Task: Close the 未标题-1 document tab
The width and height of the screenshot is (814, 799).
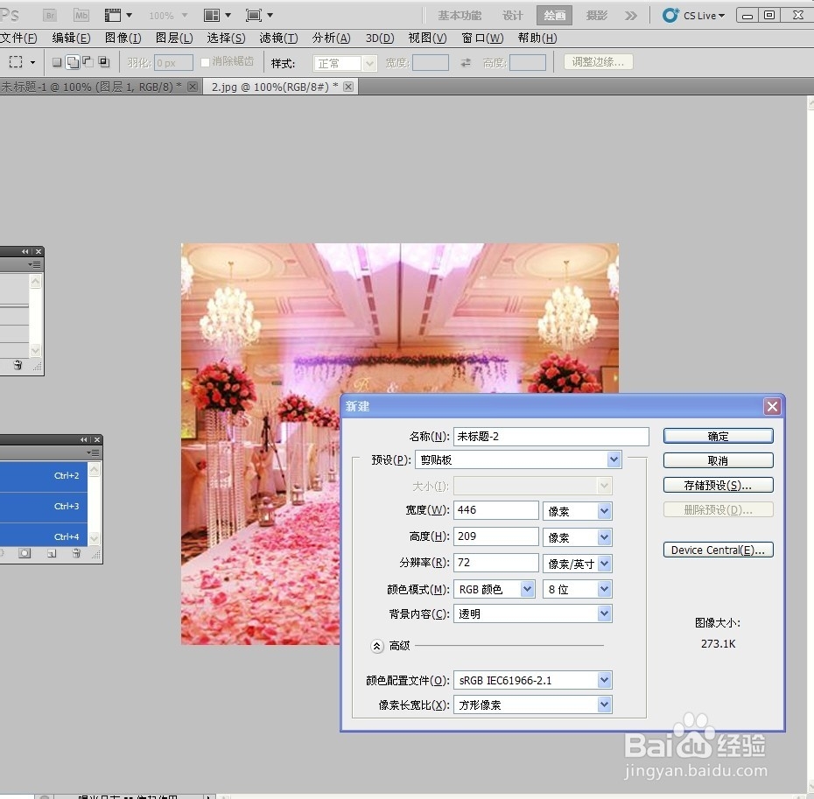Action: tap(192, 87)
